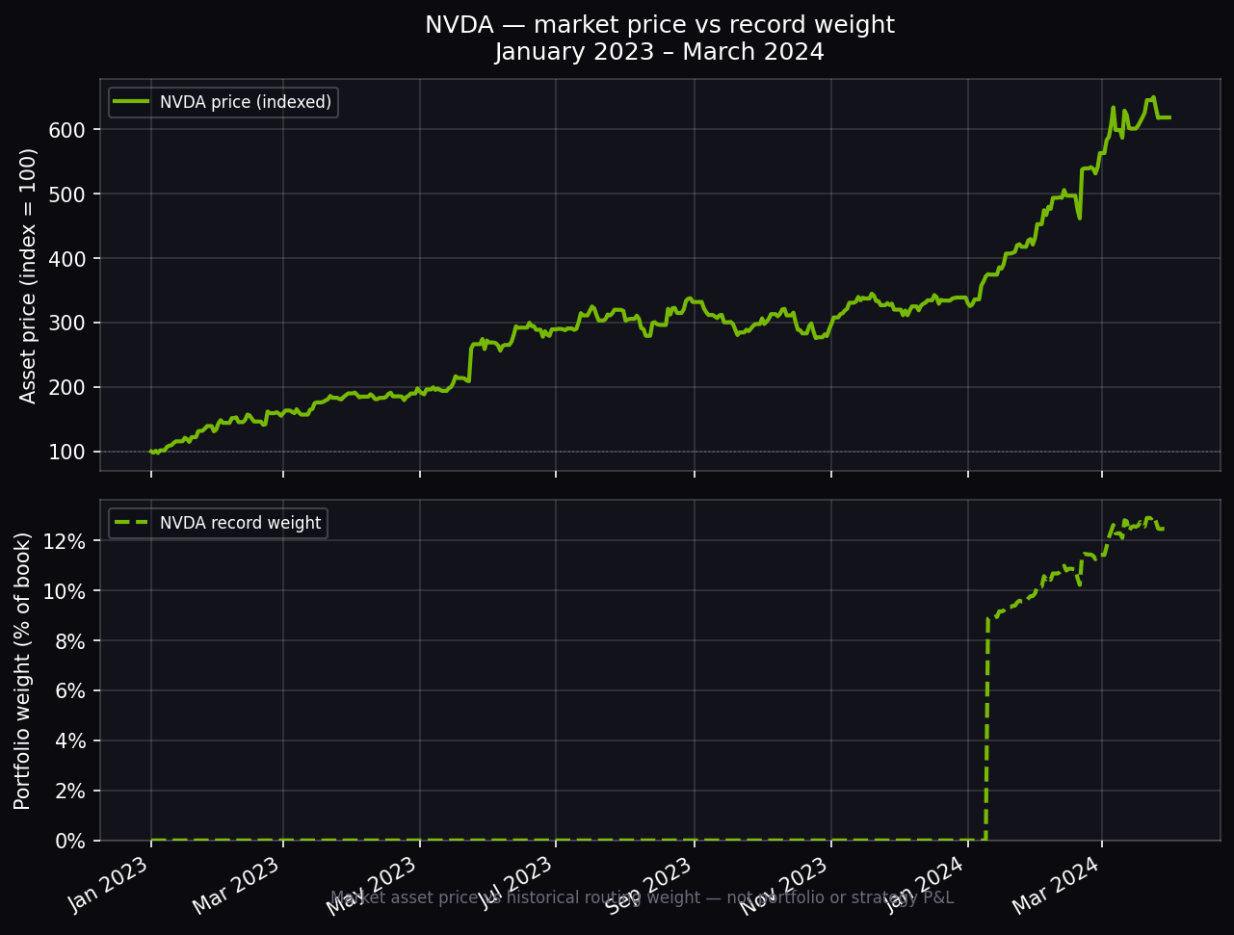Click the 'Jul 2023' date label
Image resolution: width=1234 pixels, height=935 pixels.
pyautogui.click(x=515, y=884)
